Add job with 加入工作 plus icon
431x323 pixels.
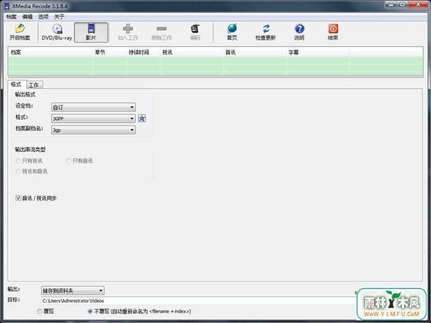point(128,32)
